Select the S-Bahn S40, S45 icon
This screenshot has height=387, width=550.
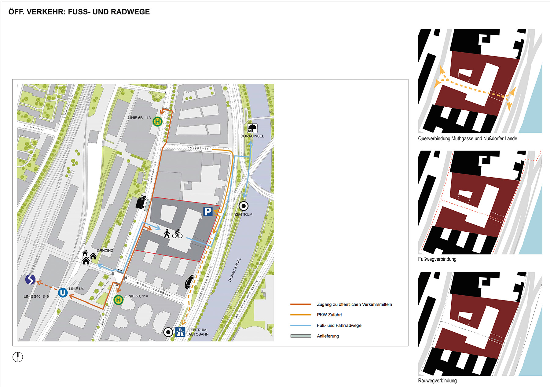[x=30, y=279]
